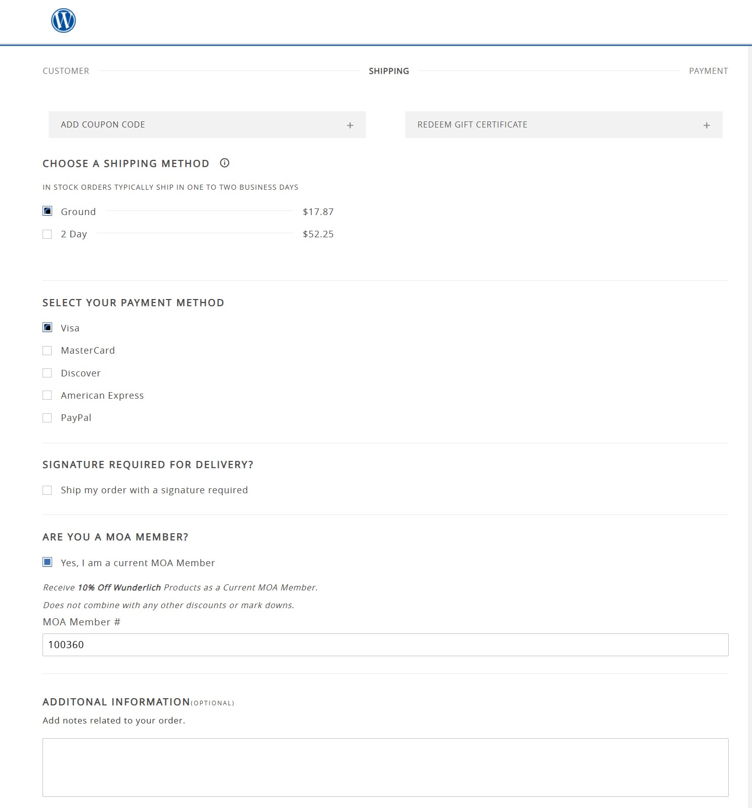Click the WordPress logo icon
This screenshot has height=808, width=752.
(x=63, y=21)
